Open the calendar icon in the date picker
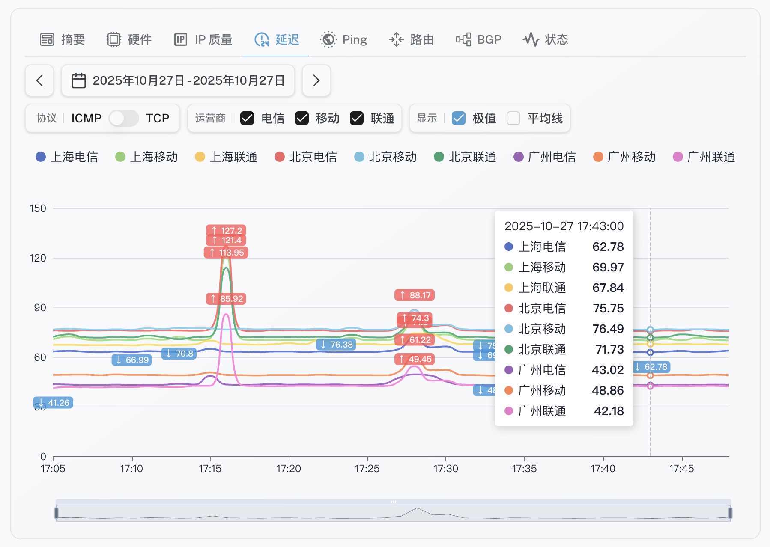Viewport: 770px width, 547px height. pos(80,80)
